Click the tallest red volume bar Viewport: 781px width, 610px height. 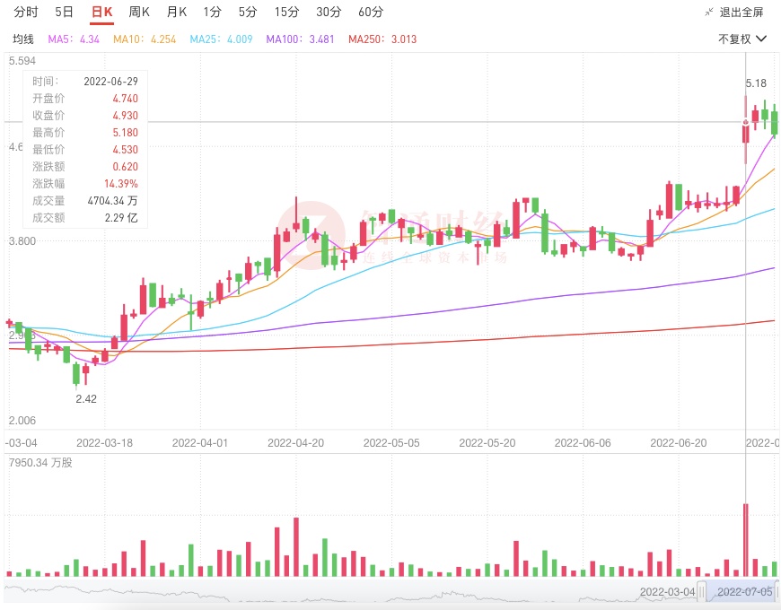pos(745,539)
